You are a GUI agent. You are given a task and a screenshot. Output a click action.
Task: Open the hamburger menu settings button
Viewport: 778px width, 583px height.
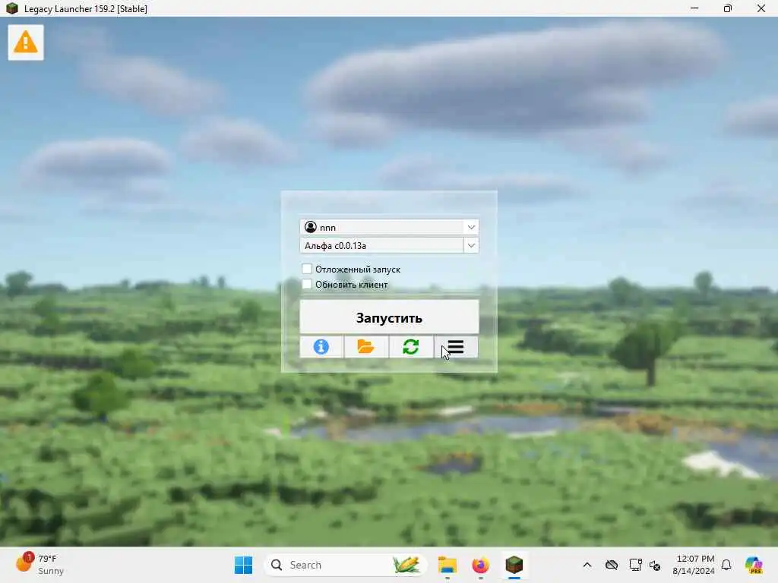[x=456, y=346]
